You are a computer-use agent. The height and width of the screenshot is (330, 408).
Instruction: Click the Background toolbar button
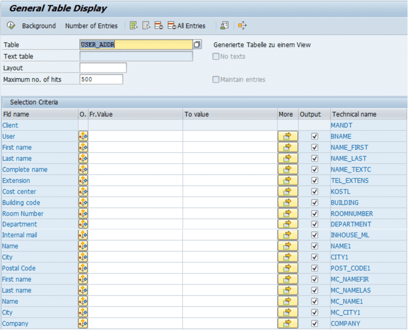[x=39, y=26]
